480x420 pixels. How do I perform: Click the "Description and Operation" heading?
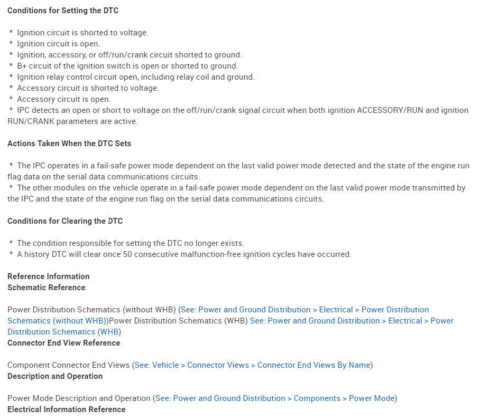point(55,376)
